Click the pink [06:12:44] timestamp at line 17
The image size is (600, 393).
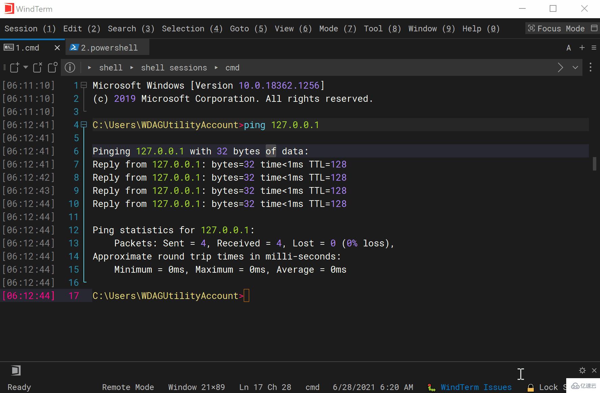click(28, 296)
